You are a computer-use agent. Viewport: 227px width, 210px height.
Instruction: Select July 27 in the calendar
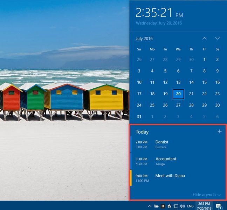(178, 105)
